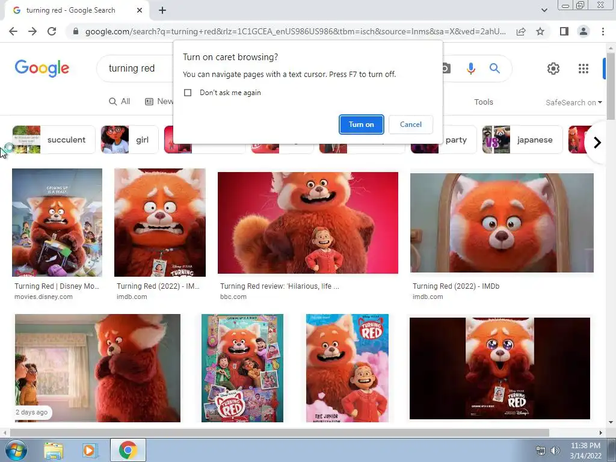Go forward using browser forward arrow

tap(32, 31)
